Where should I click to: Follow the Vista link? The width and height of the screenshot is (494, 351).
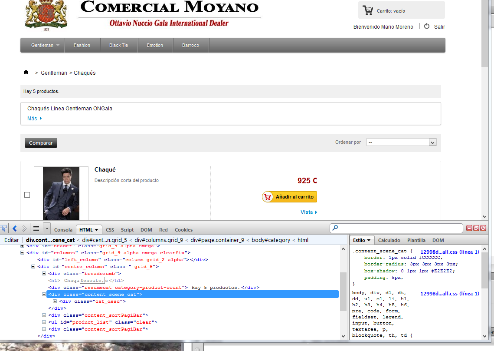309,212
